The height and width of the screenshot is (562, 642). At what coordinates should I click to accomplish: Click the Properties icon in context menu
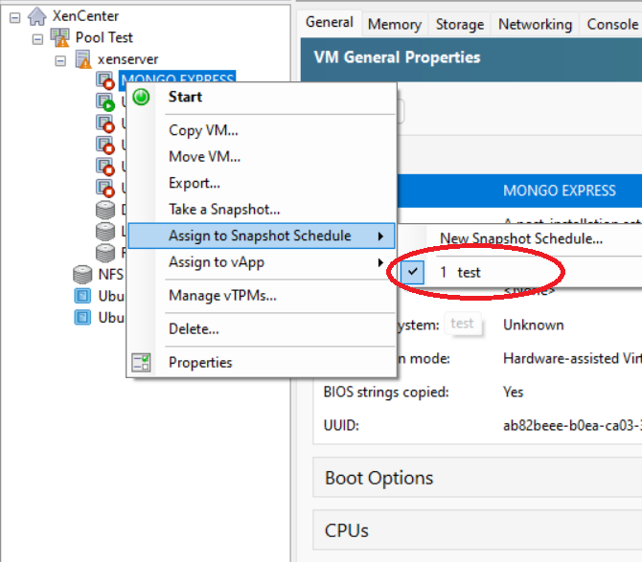pyautogui.click(x=141, y=363)
